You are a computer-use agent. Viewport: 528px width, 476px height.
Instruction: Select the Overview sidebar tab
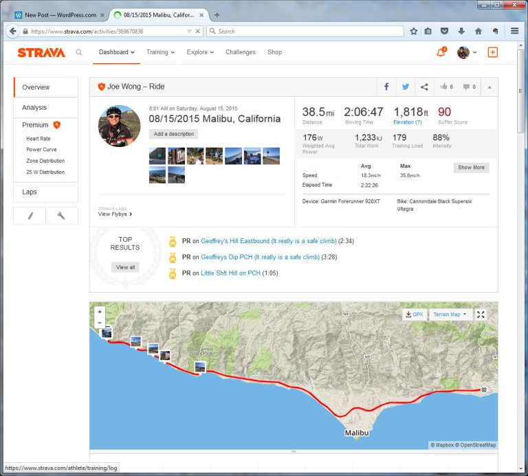point(46,87)
